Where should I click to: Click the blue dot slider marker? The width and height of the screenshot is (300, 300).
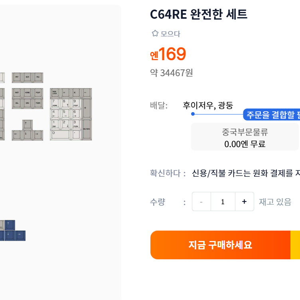(193, 114)
